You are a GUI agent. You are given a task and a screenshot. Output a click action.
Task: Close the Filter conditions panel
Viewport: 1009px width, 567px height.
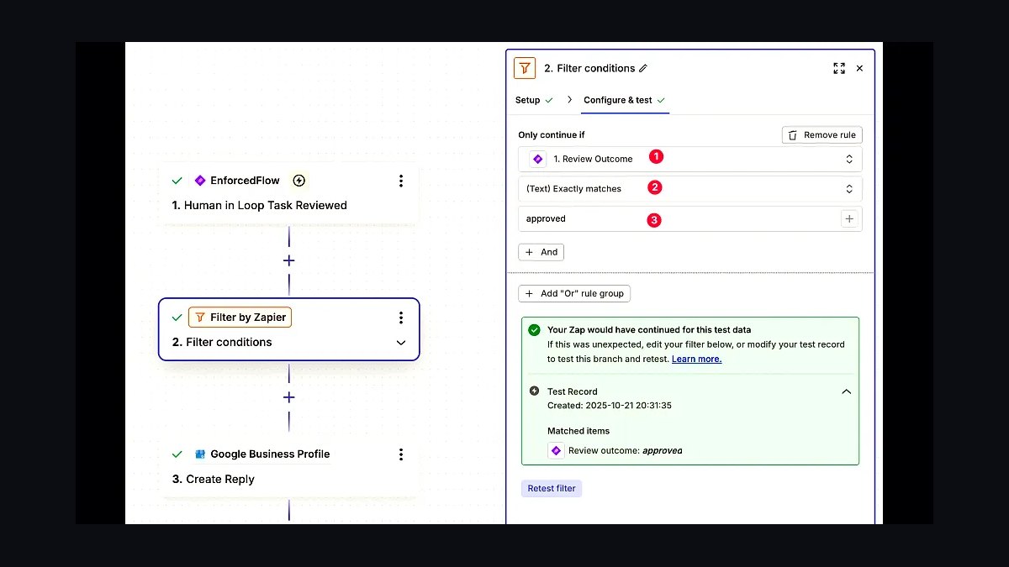point(859,68)
